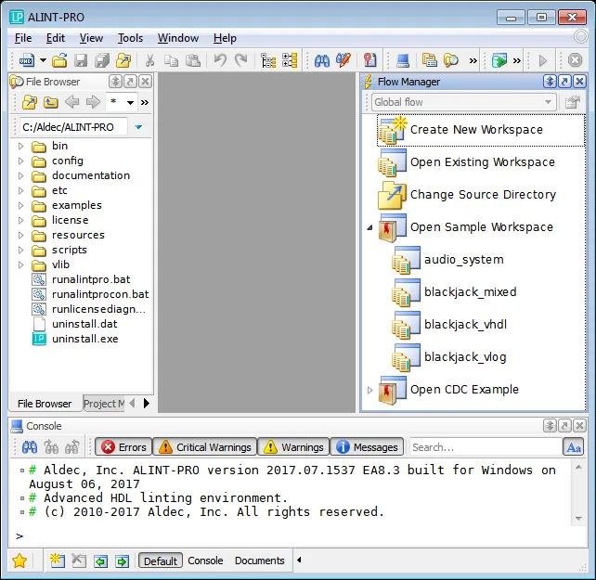This screenshot has height=580, width=596.
Task: Open the C:/Aldec/ALINT-PRO path dropdown
Action: point(138,127)
